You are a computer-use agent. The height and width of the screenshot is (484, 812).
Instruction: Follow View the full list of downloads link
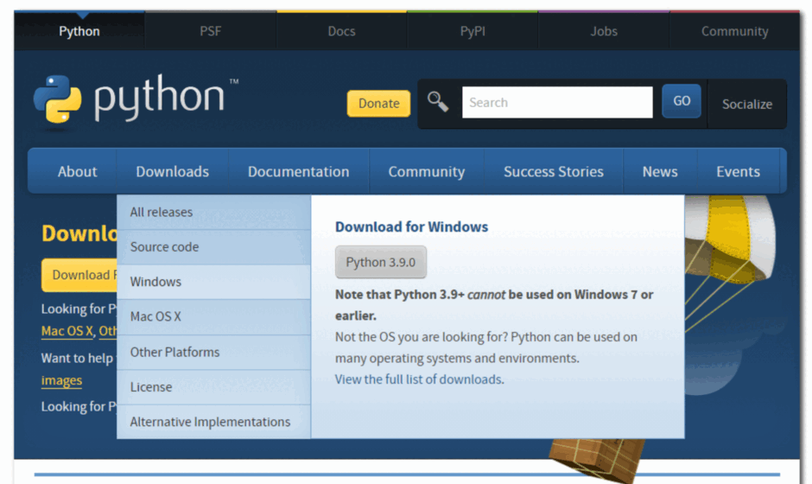420,379
